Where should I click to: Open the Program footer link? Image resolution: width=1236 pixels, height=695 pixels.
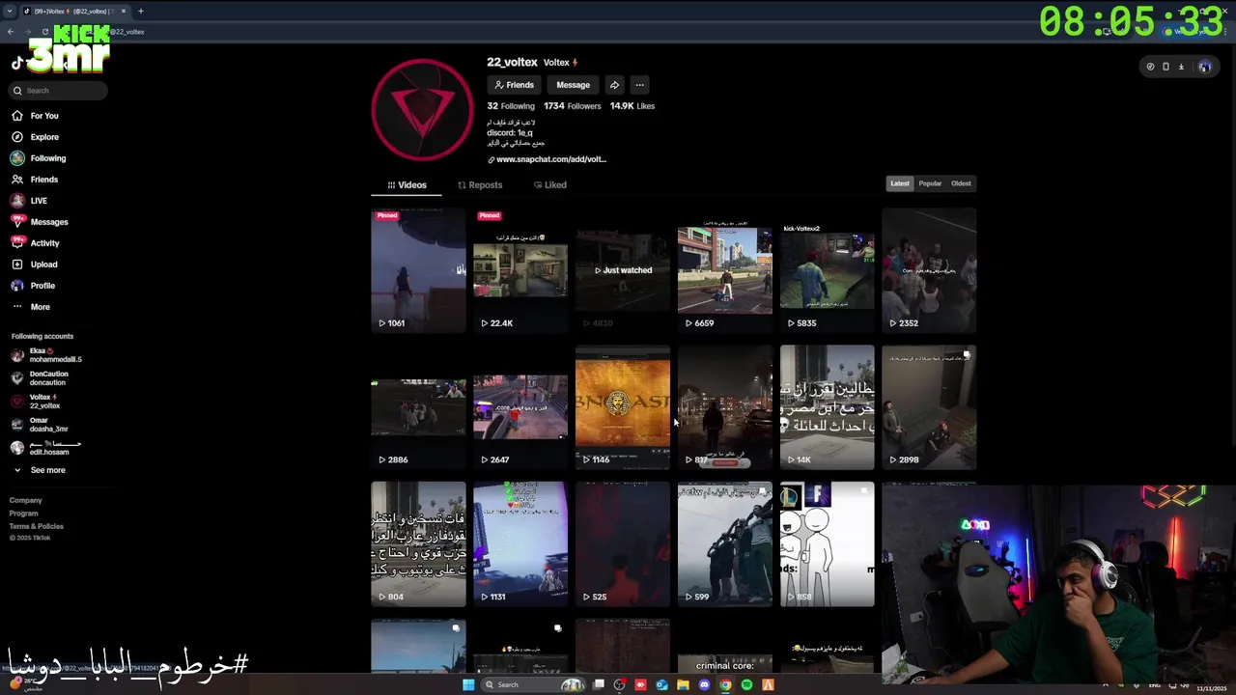24,514
